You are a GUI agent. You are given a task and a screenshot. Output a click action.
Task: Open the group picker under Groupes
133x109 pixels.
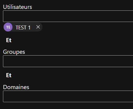pyautogui.click(x=68, y=61)
